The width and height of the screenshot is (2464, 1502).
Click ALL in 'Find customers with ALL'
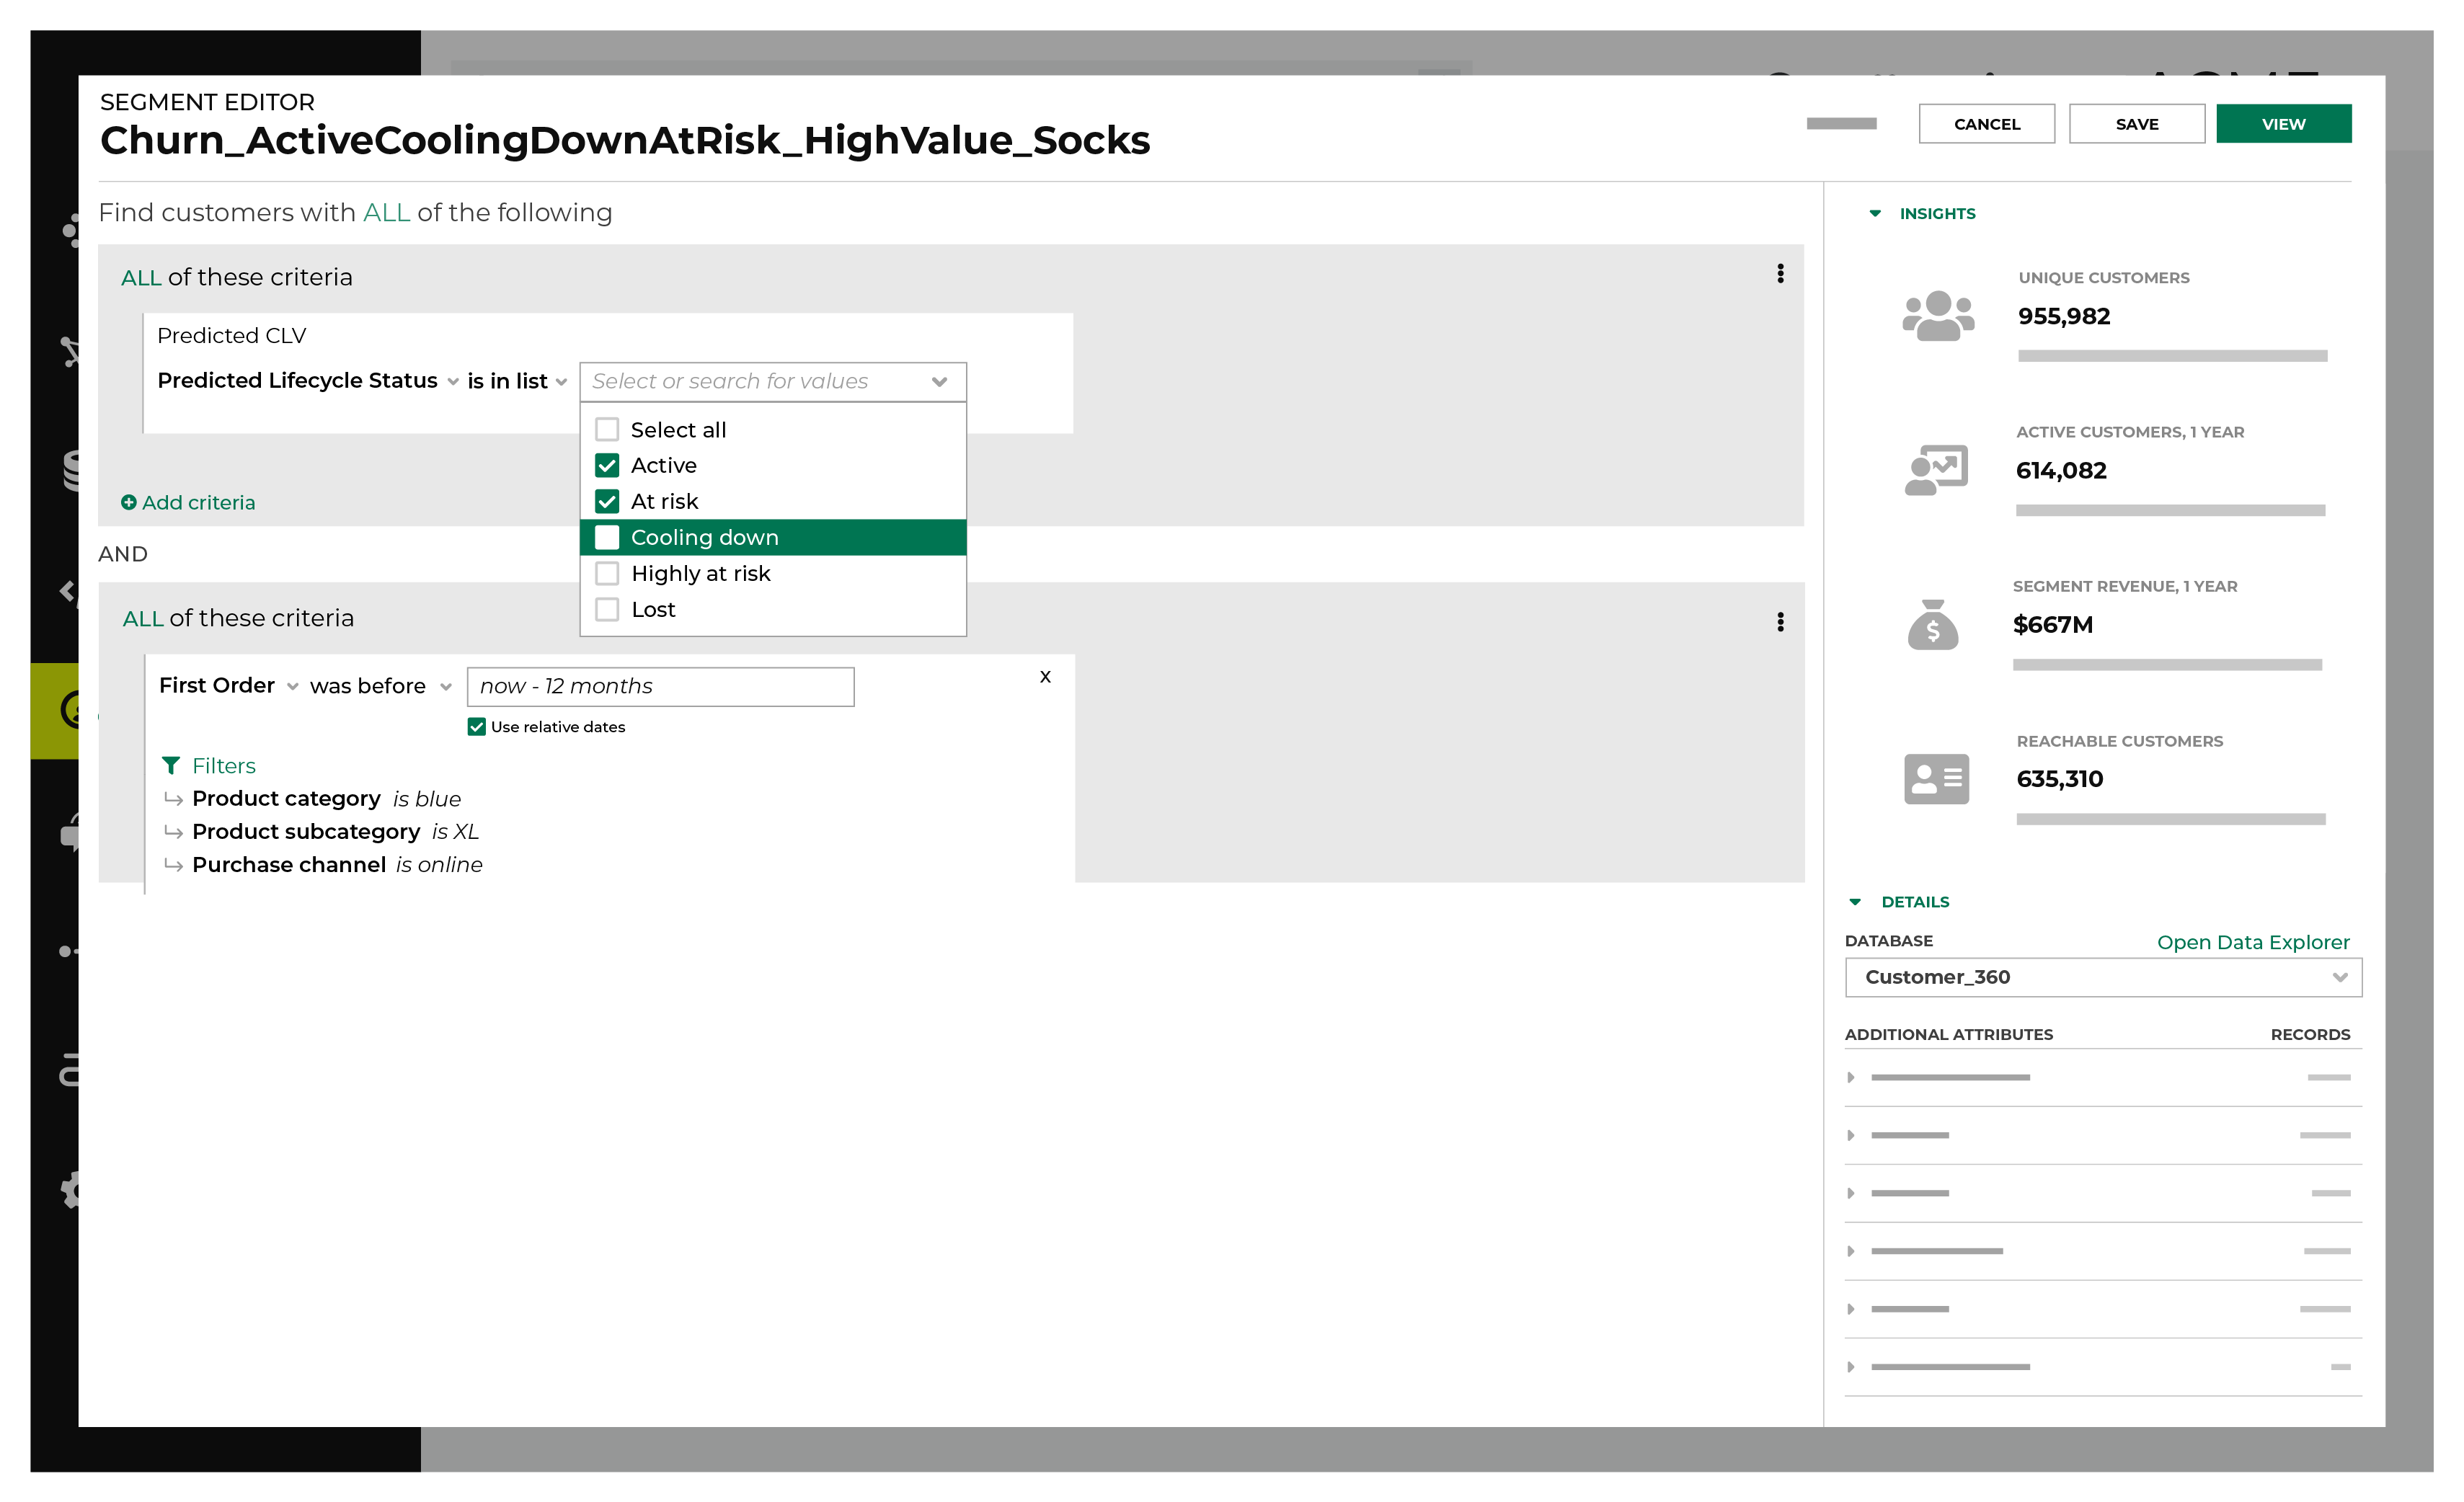(386, 212)
